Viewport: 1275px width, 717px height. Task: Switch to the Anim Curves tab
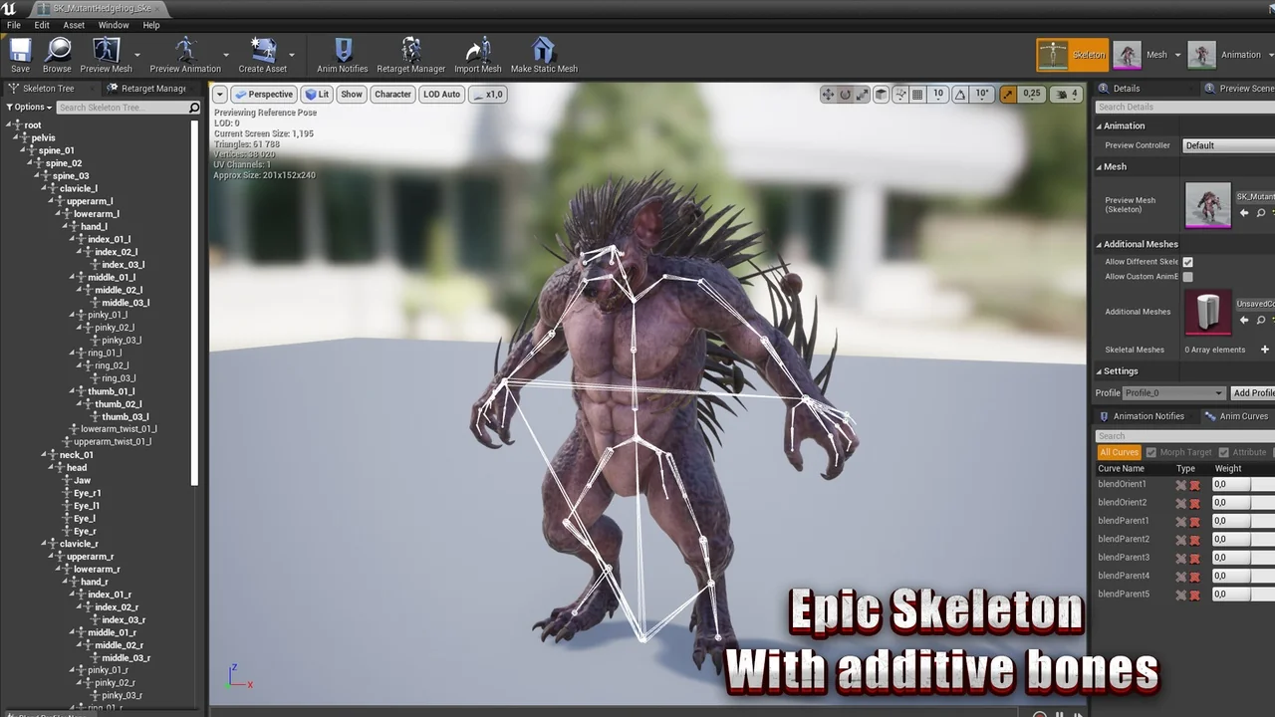tap(1236, 416)
